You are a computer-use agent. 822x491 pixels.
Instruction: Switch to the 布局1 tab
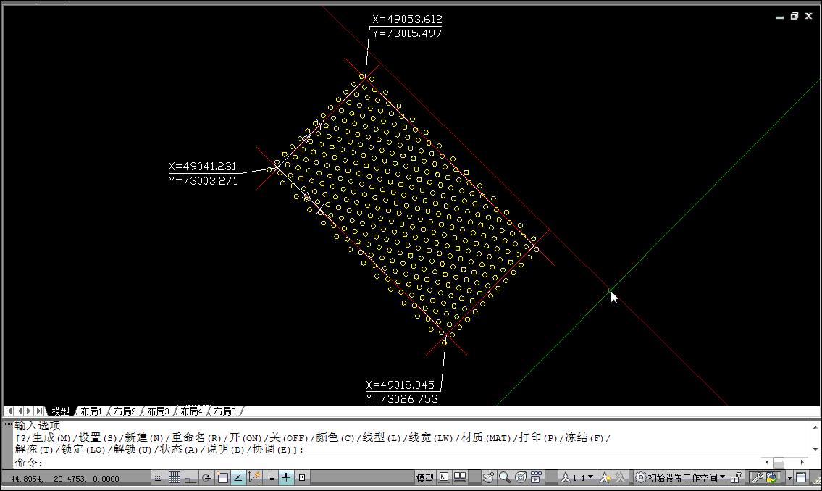[x=91, y=411]
